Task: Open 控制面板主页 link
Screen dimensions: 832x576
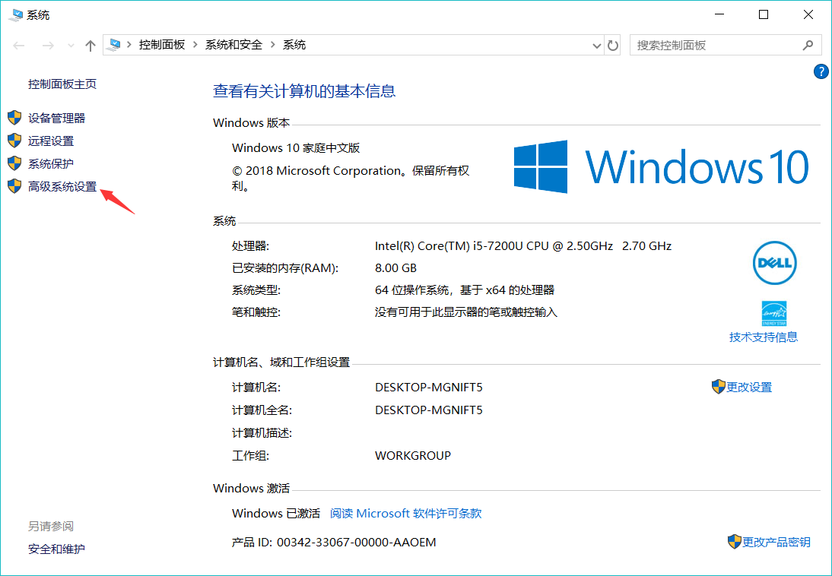Action: coord(62,84)
